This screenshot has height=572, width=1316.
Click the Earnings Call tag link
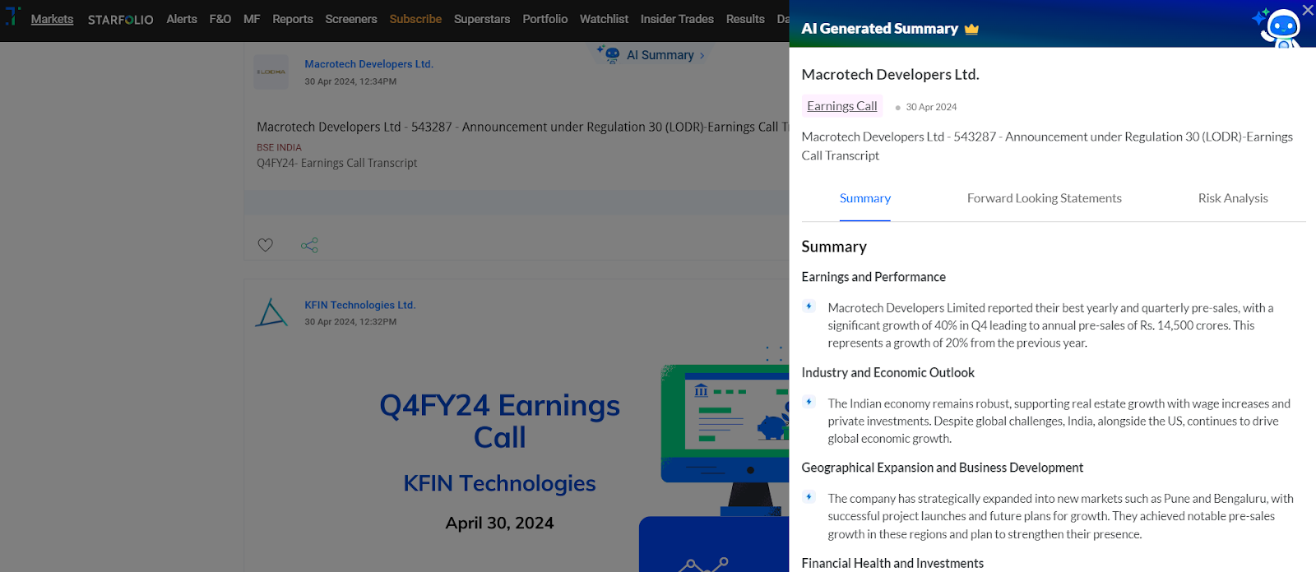[842, 106]
